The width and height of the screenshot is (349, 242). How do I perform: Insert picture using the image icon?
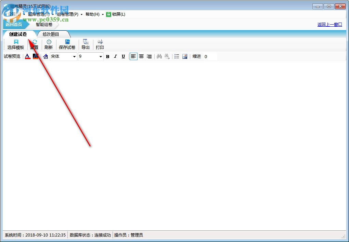[x=185, y=56]
